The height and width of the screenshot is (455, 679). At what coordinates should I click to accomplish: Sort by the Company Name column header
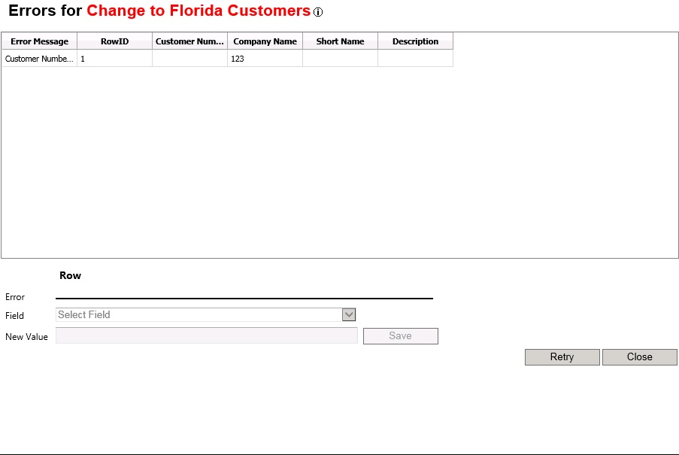tap(265, 41)
